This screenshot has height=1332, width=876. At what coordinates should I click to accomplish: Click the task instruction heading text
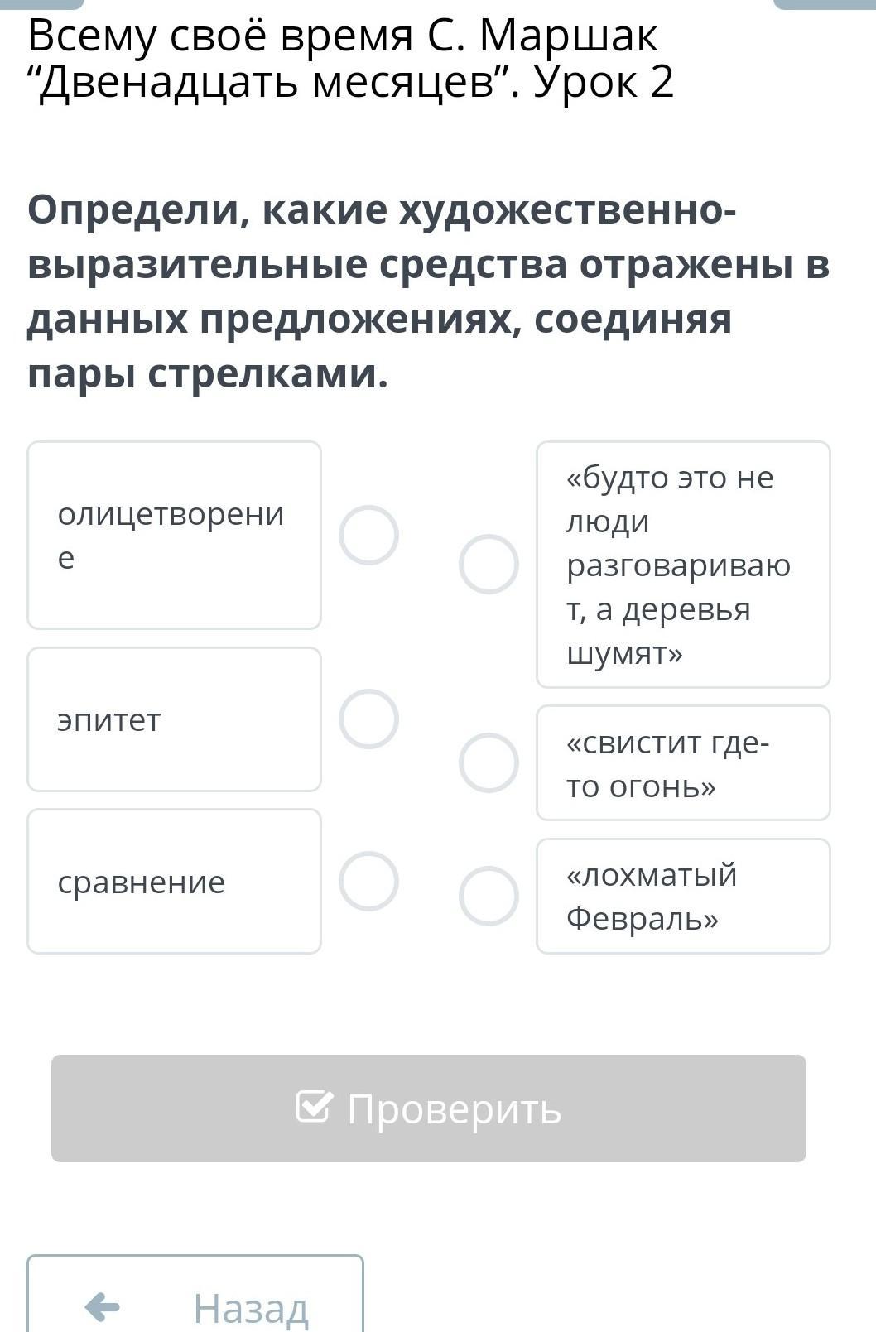429,291
